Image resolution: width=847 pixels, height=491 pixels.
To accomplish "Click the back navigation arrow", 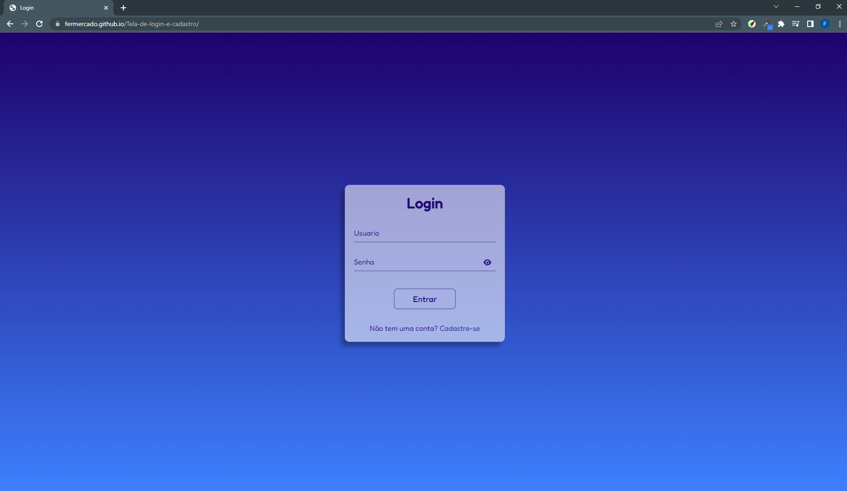I will point(10,24).
